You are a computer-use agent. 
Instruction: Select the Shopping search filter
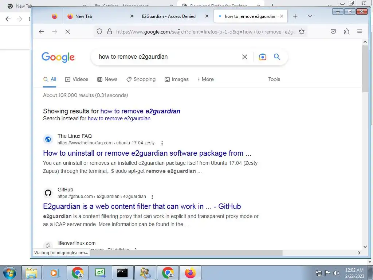(x=141, y=79)
